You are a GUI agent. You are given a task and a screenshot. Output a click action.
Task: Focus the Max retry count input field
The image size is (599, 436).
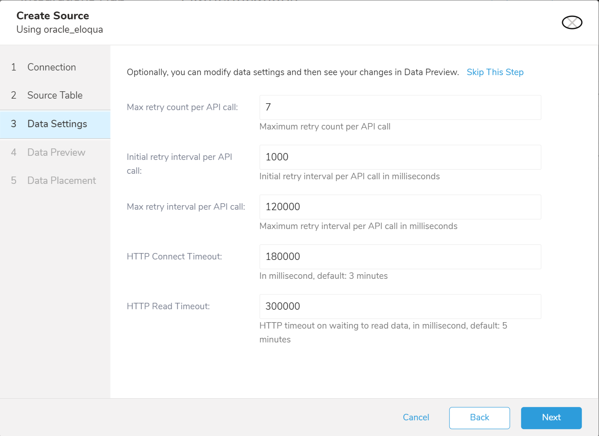(400, 107)
